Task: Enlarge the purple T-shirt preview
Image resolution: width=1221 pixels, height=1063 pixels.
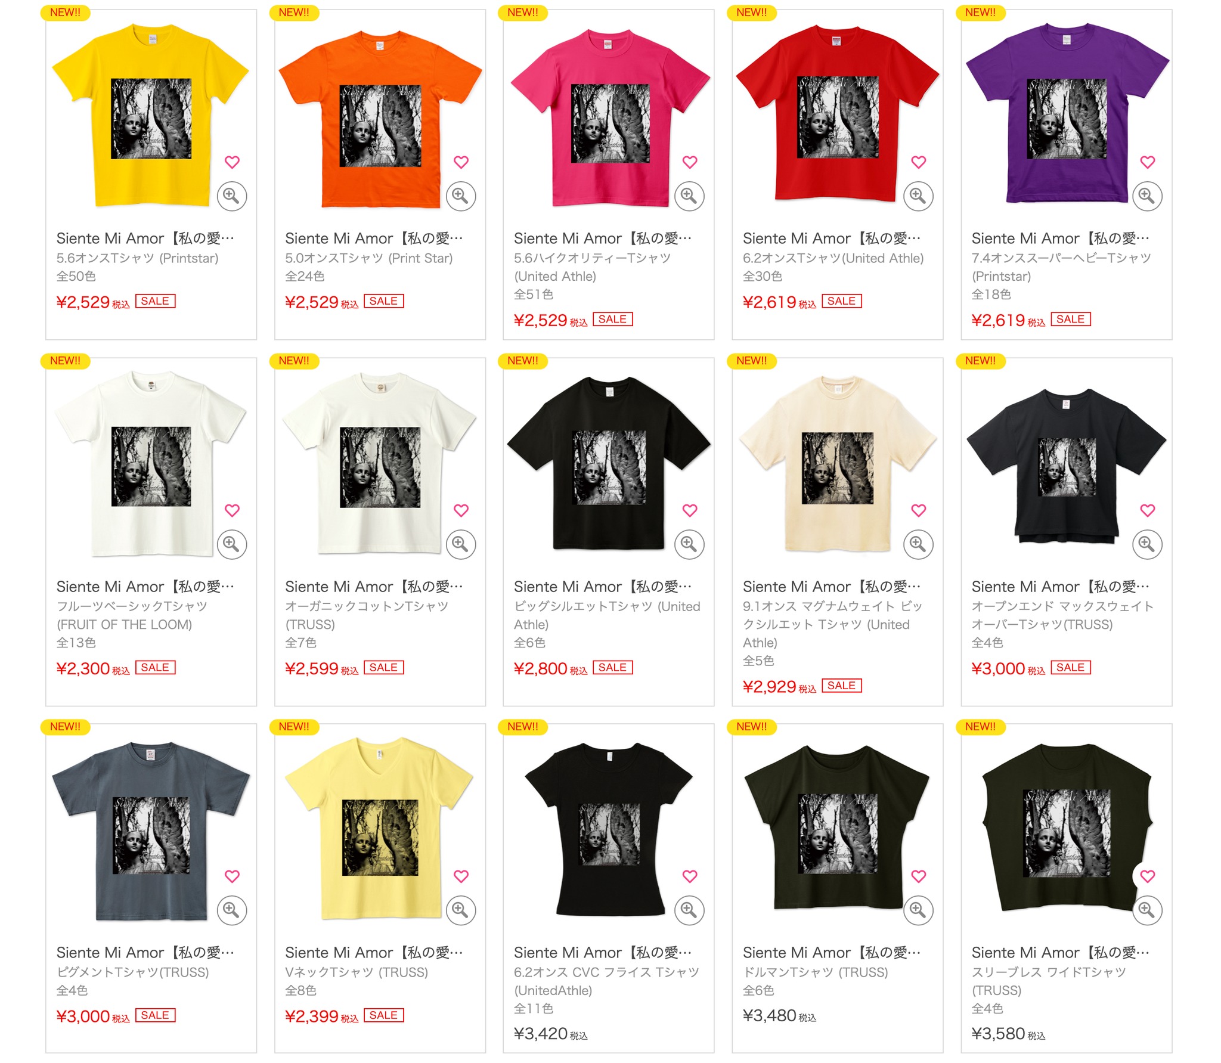Action: tap(1147, 196)
